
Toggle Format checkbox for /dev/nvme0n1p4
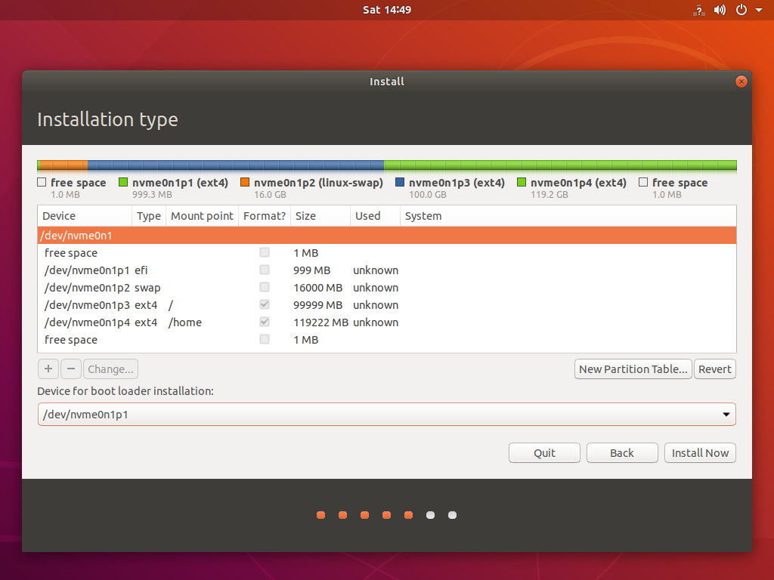264,322
